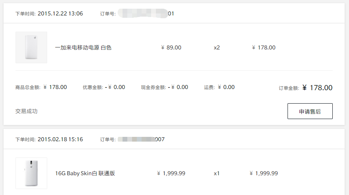Click the x1 quantity of the phone
The image size is (349, 195).
pyautogui.click(x=217, y=173)
